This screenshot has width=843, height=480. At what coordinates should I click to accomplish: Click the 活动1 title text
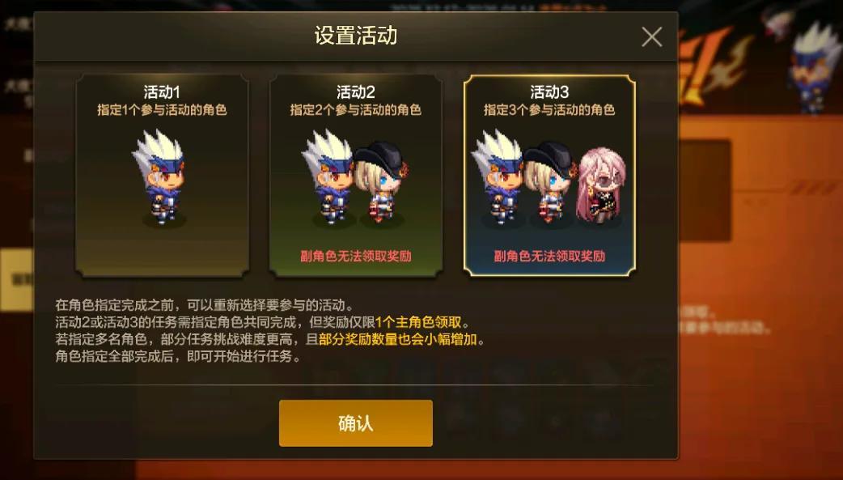tap(162, 92)
